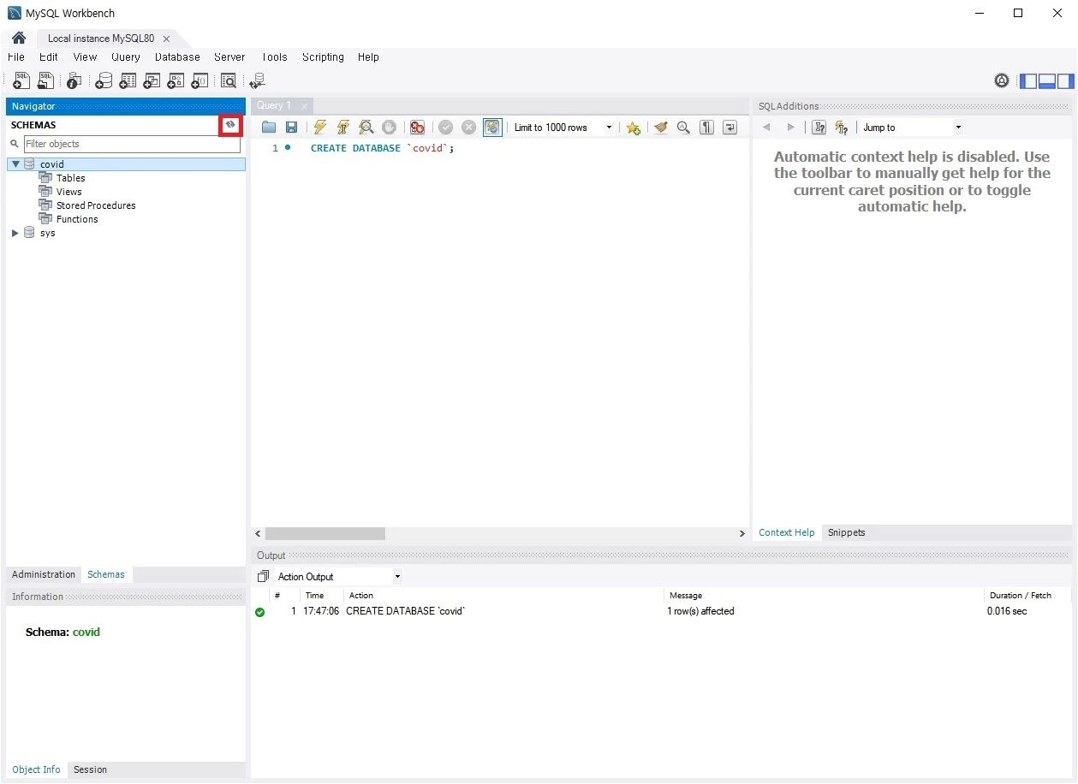Toggle invisible characters pilcrow button
The height and width of the screenshot is (784, 1078).
point(706,128)
